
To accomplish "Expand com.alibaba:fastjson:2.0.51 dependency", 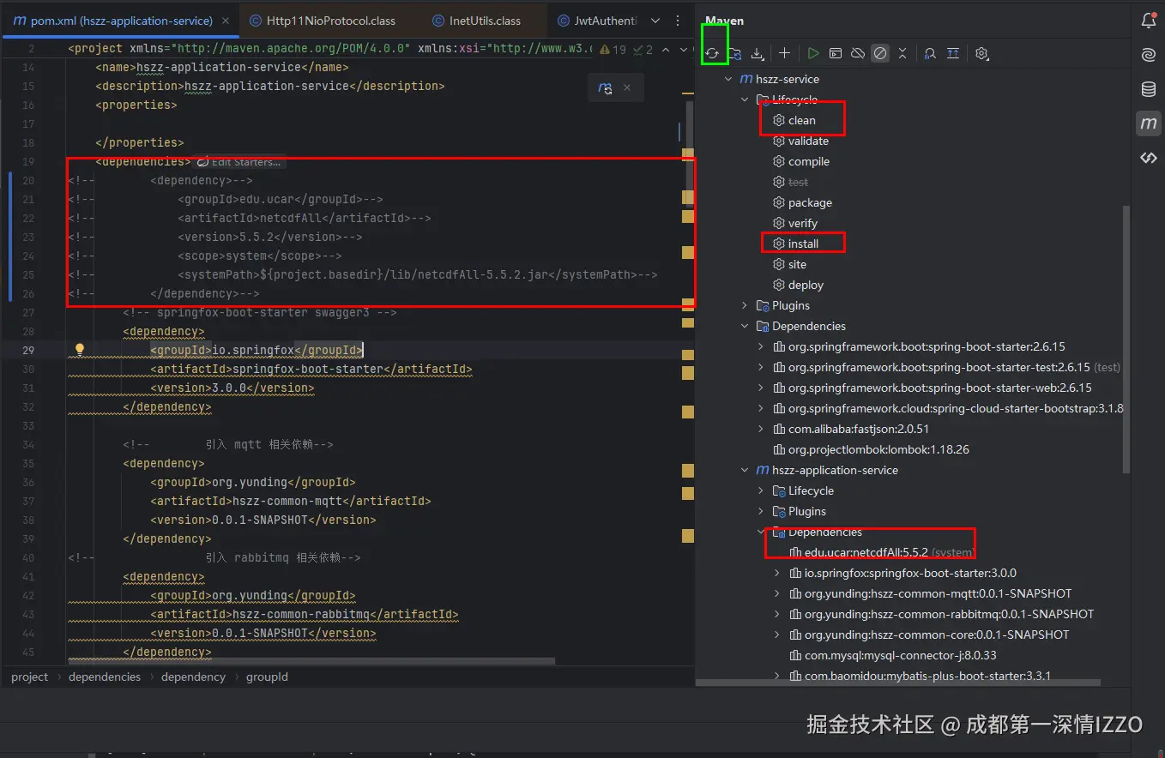I will click(761, 429).
